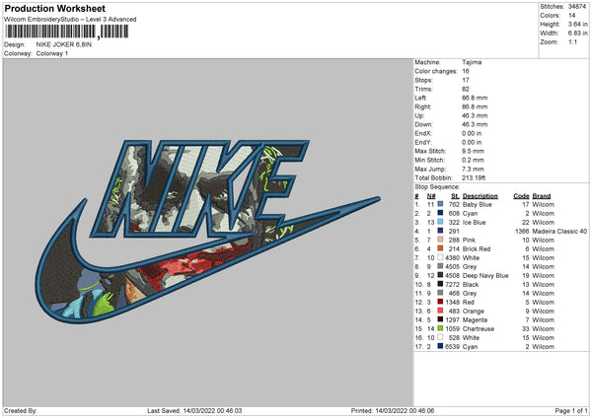Click the Black 7272 swatch

[x=440, y=284]
